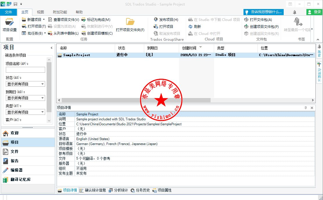Click the 目标语言 value German, French, Japanese
Screen dimensions: 323x200
point(117,144)
